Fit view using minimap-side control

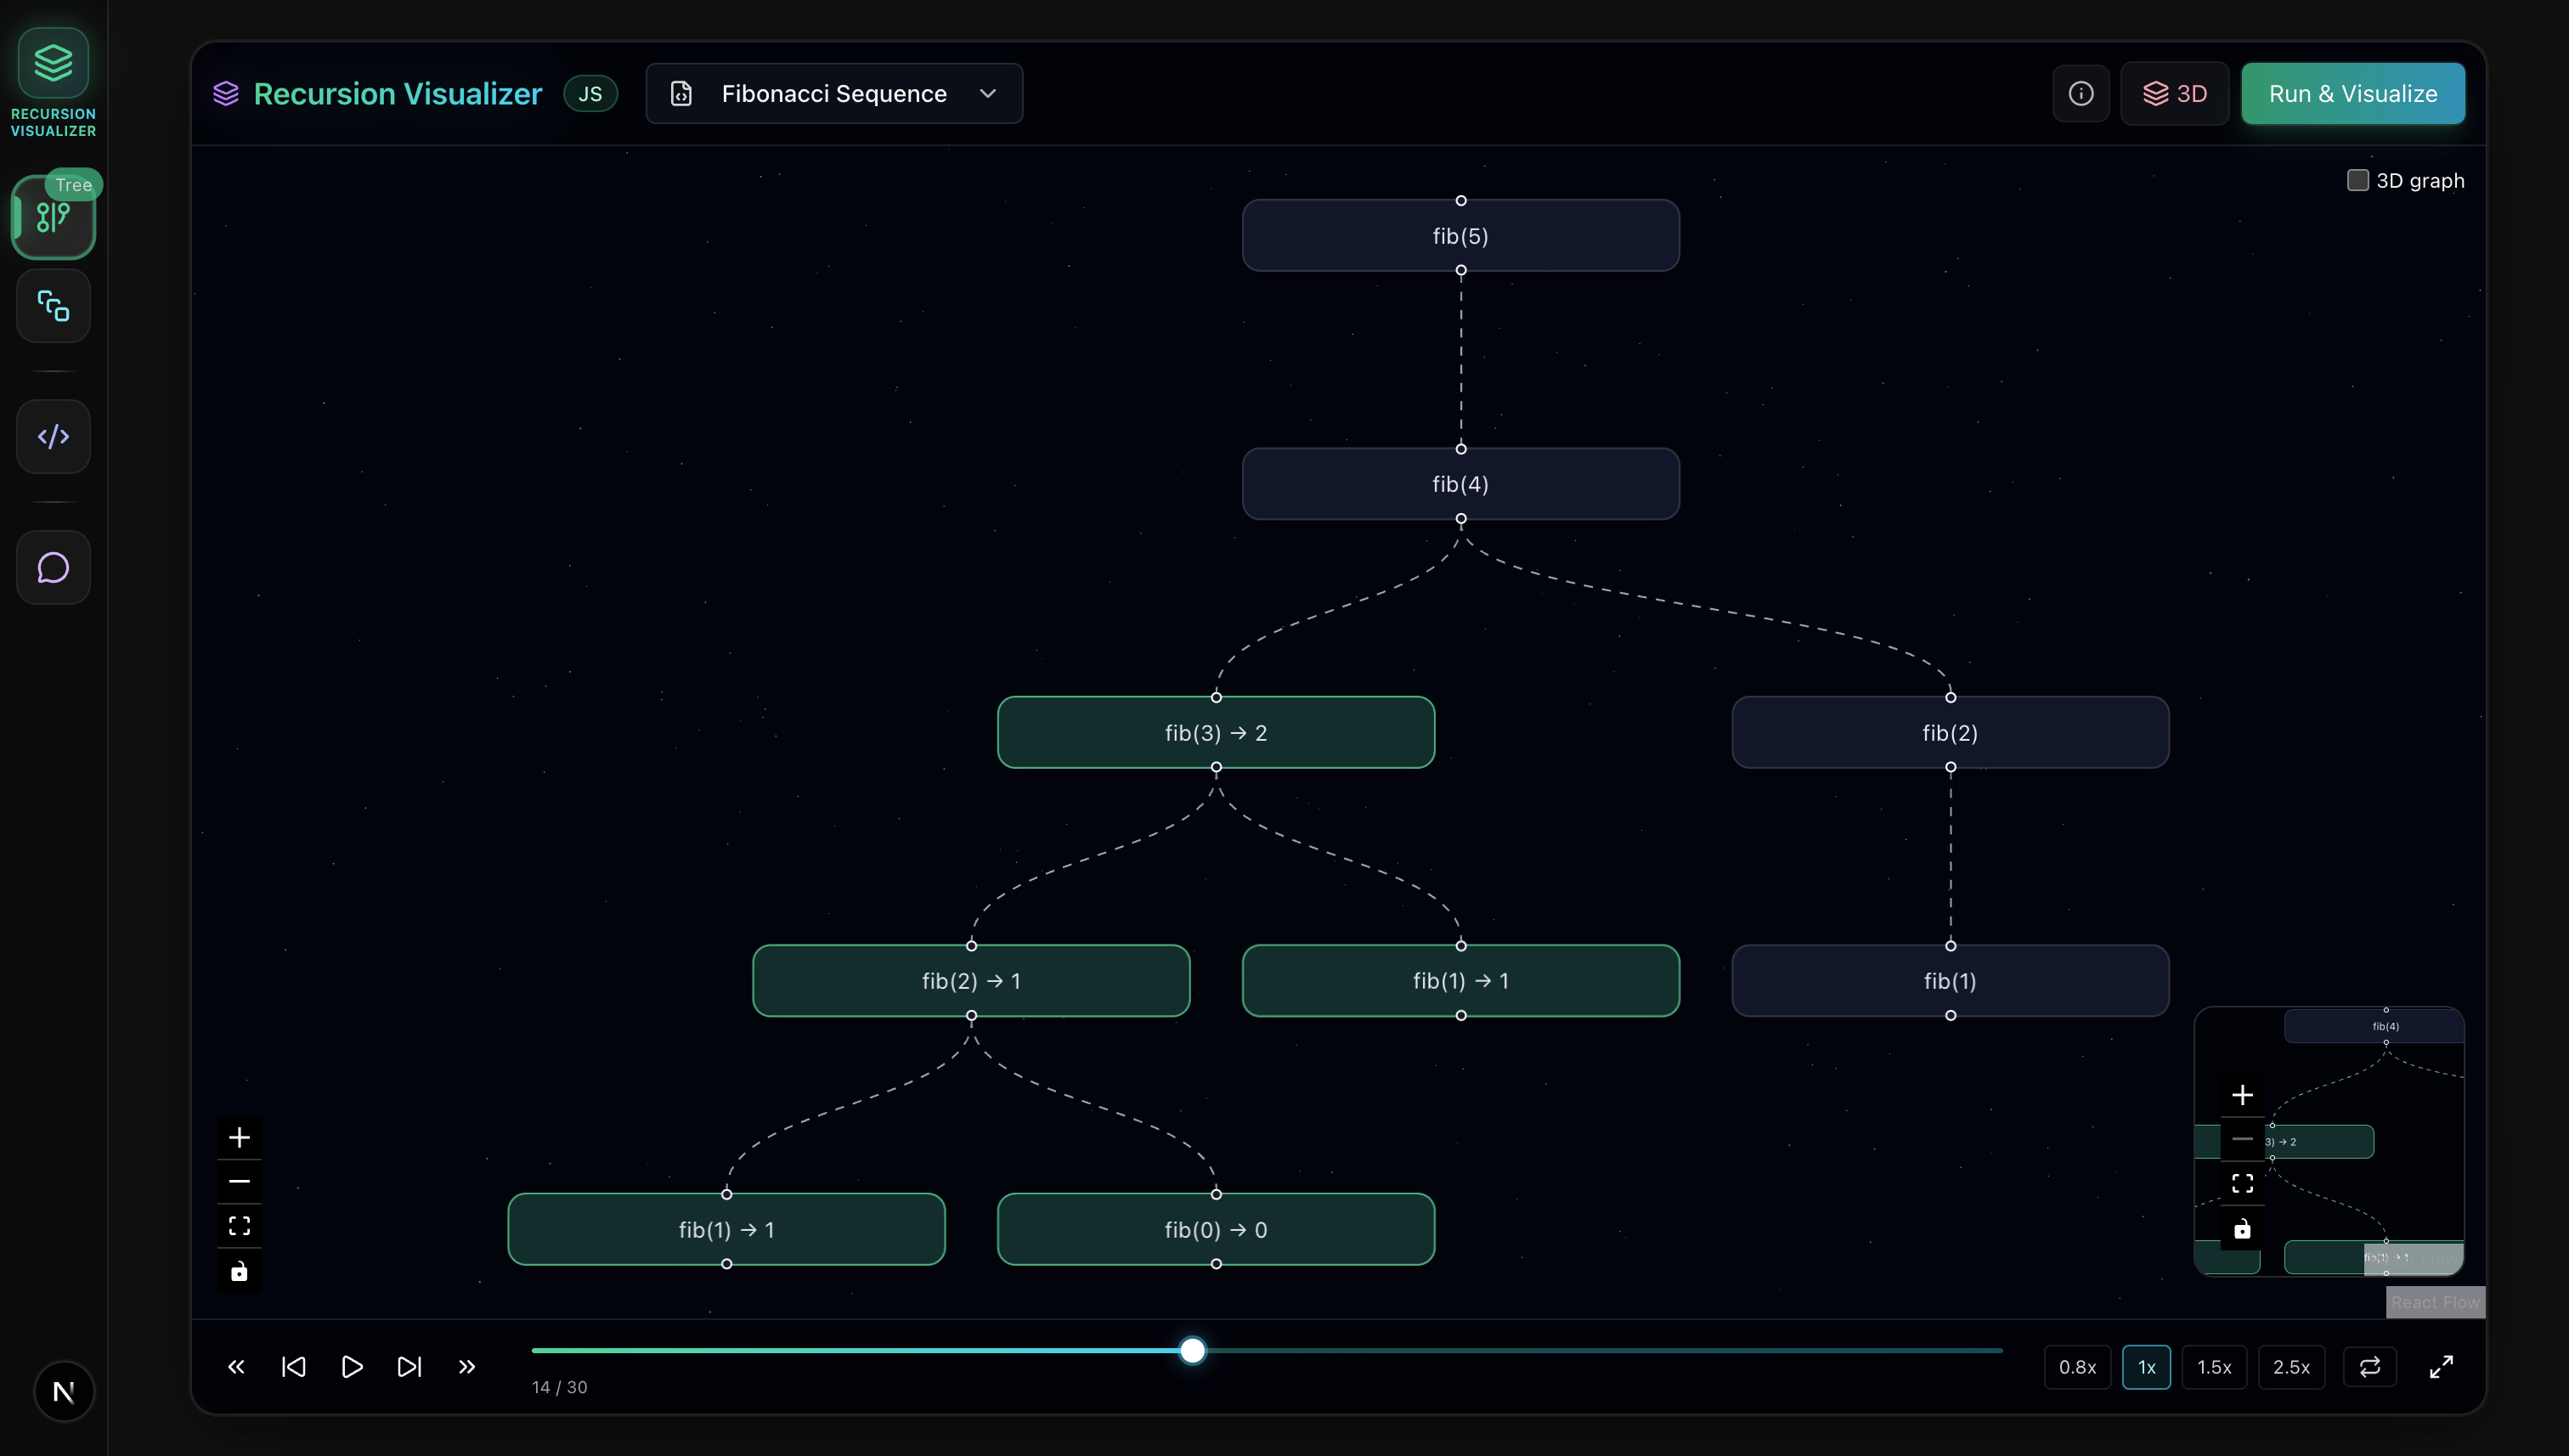coord(2243,1184)
